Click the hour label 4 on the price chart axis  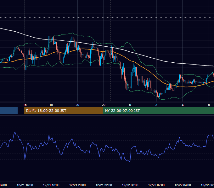tap(183, 105)
